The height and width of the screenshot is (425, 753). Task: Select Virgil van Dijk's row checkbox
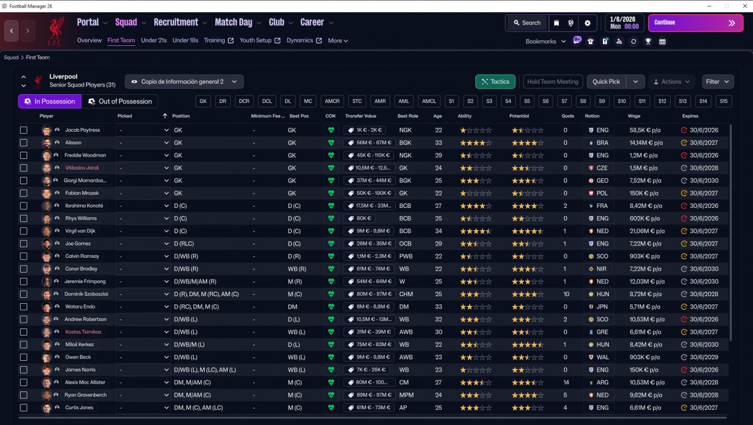tap(24, 231)
